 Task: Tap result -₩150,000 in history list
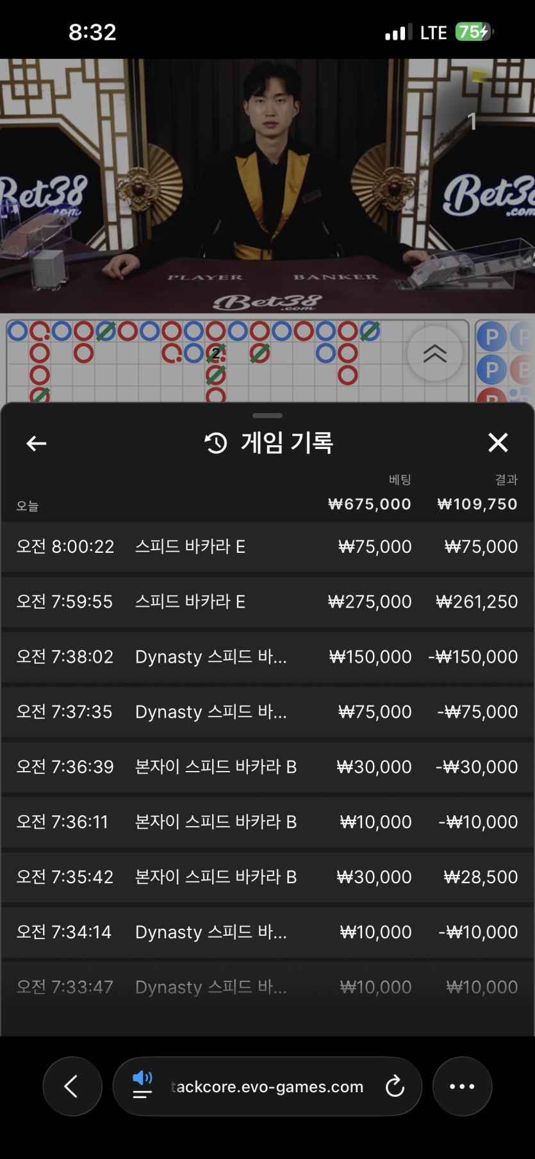473,657
